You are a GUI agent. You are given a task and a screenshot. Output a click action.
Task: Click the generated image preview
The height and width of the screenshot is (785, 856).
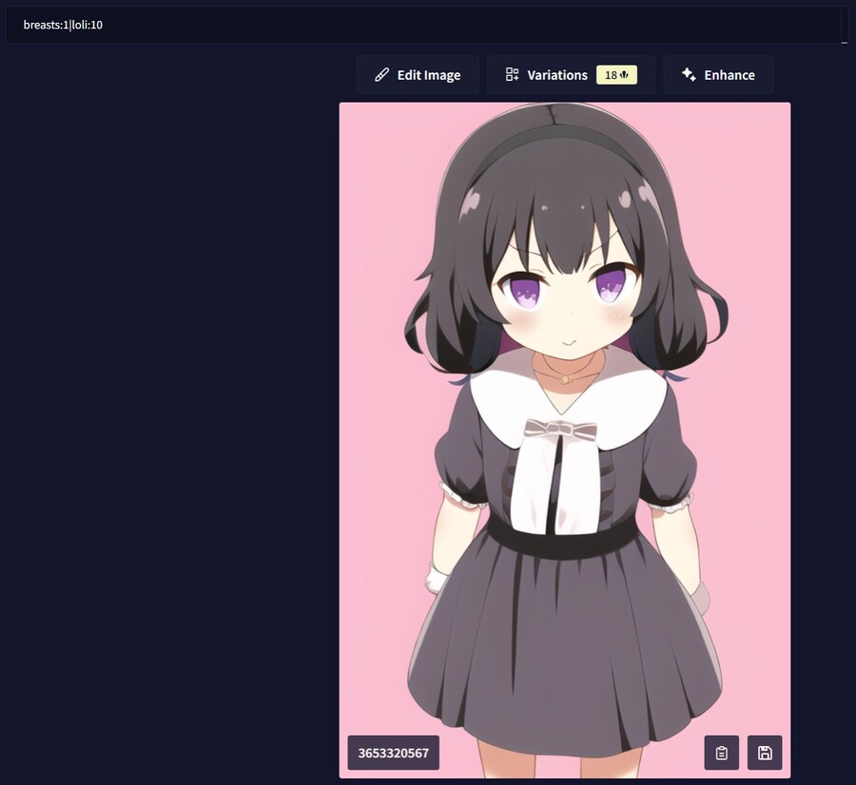click(x=564, y=440)
